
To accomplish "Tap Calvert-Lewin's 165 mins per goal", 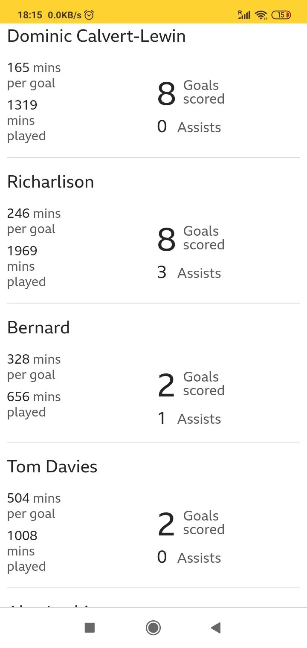I will tap(34, 75).
